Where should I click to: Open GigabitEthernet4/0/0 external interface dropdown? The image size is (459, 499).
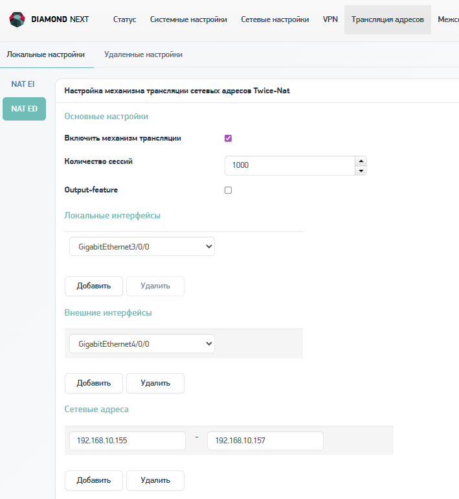(x=142, y=343)
